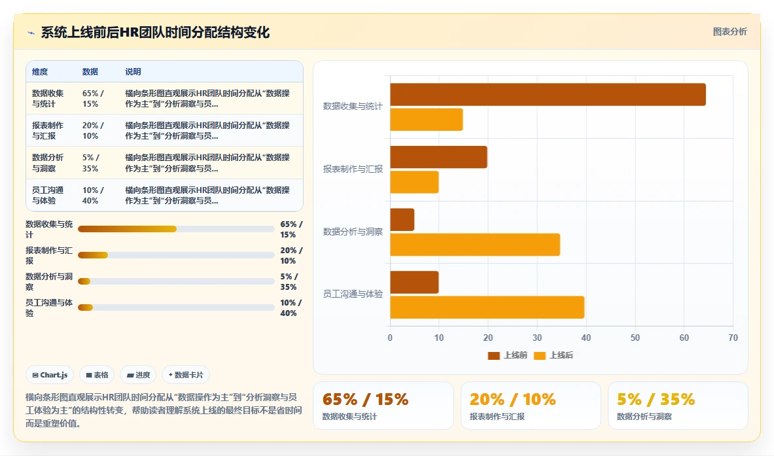The width and height of the screenshot is (774, 456).
Task: Click the dark 上线前 bar for 数据分析与洞察
Action: 402,220
